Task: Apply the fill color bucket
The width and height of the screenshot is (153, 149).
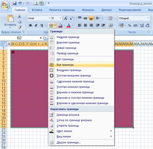Action: (60, 25)
